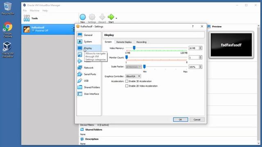The width and height of the screenshot is (262, 147).
Task: Click the help question mark in Settings dialog
Action: (193, 26)
